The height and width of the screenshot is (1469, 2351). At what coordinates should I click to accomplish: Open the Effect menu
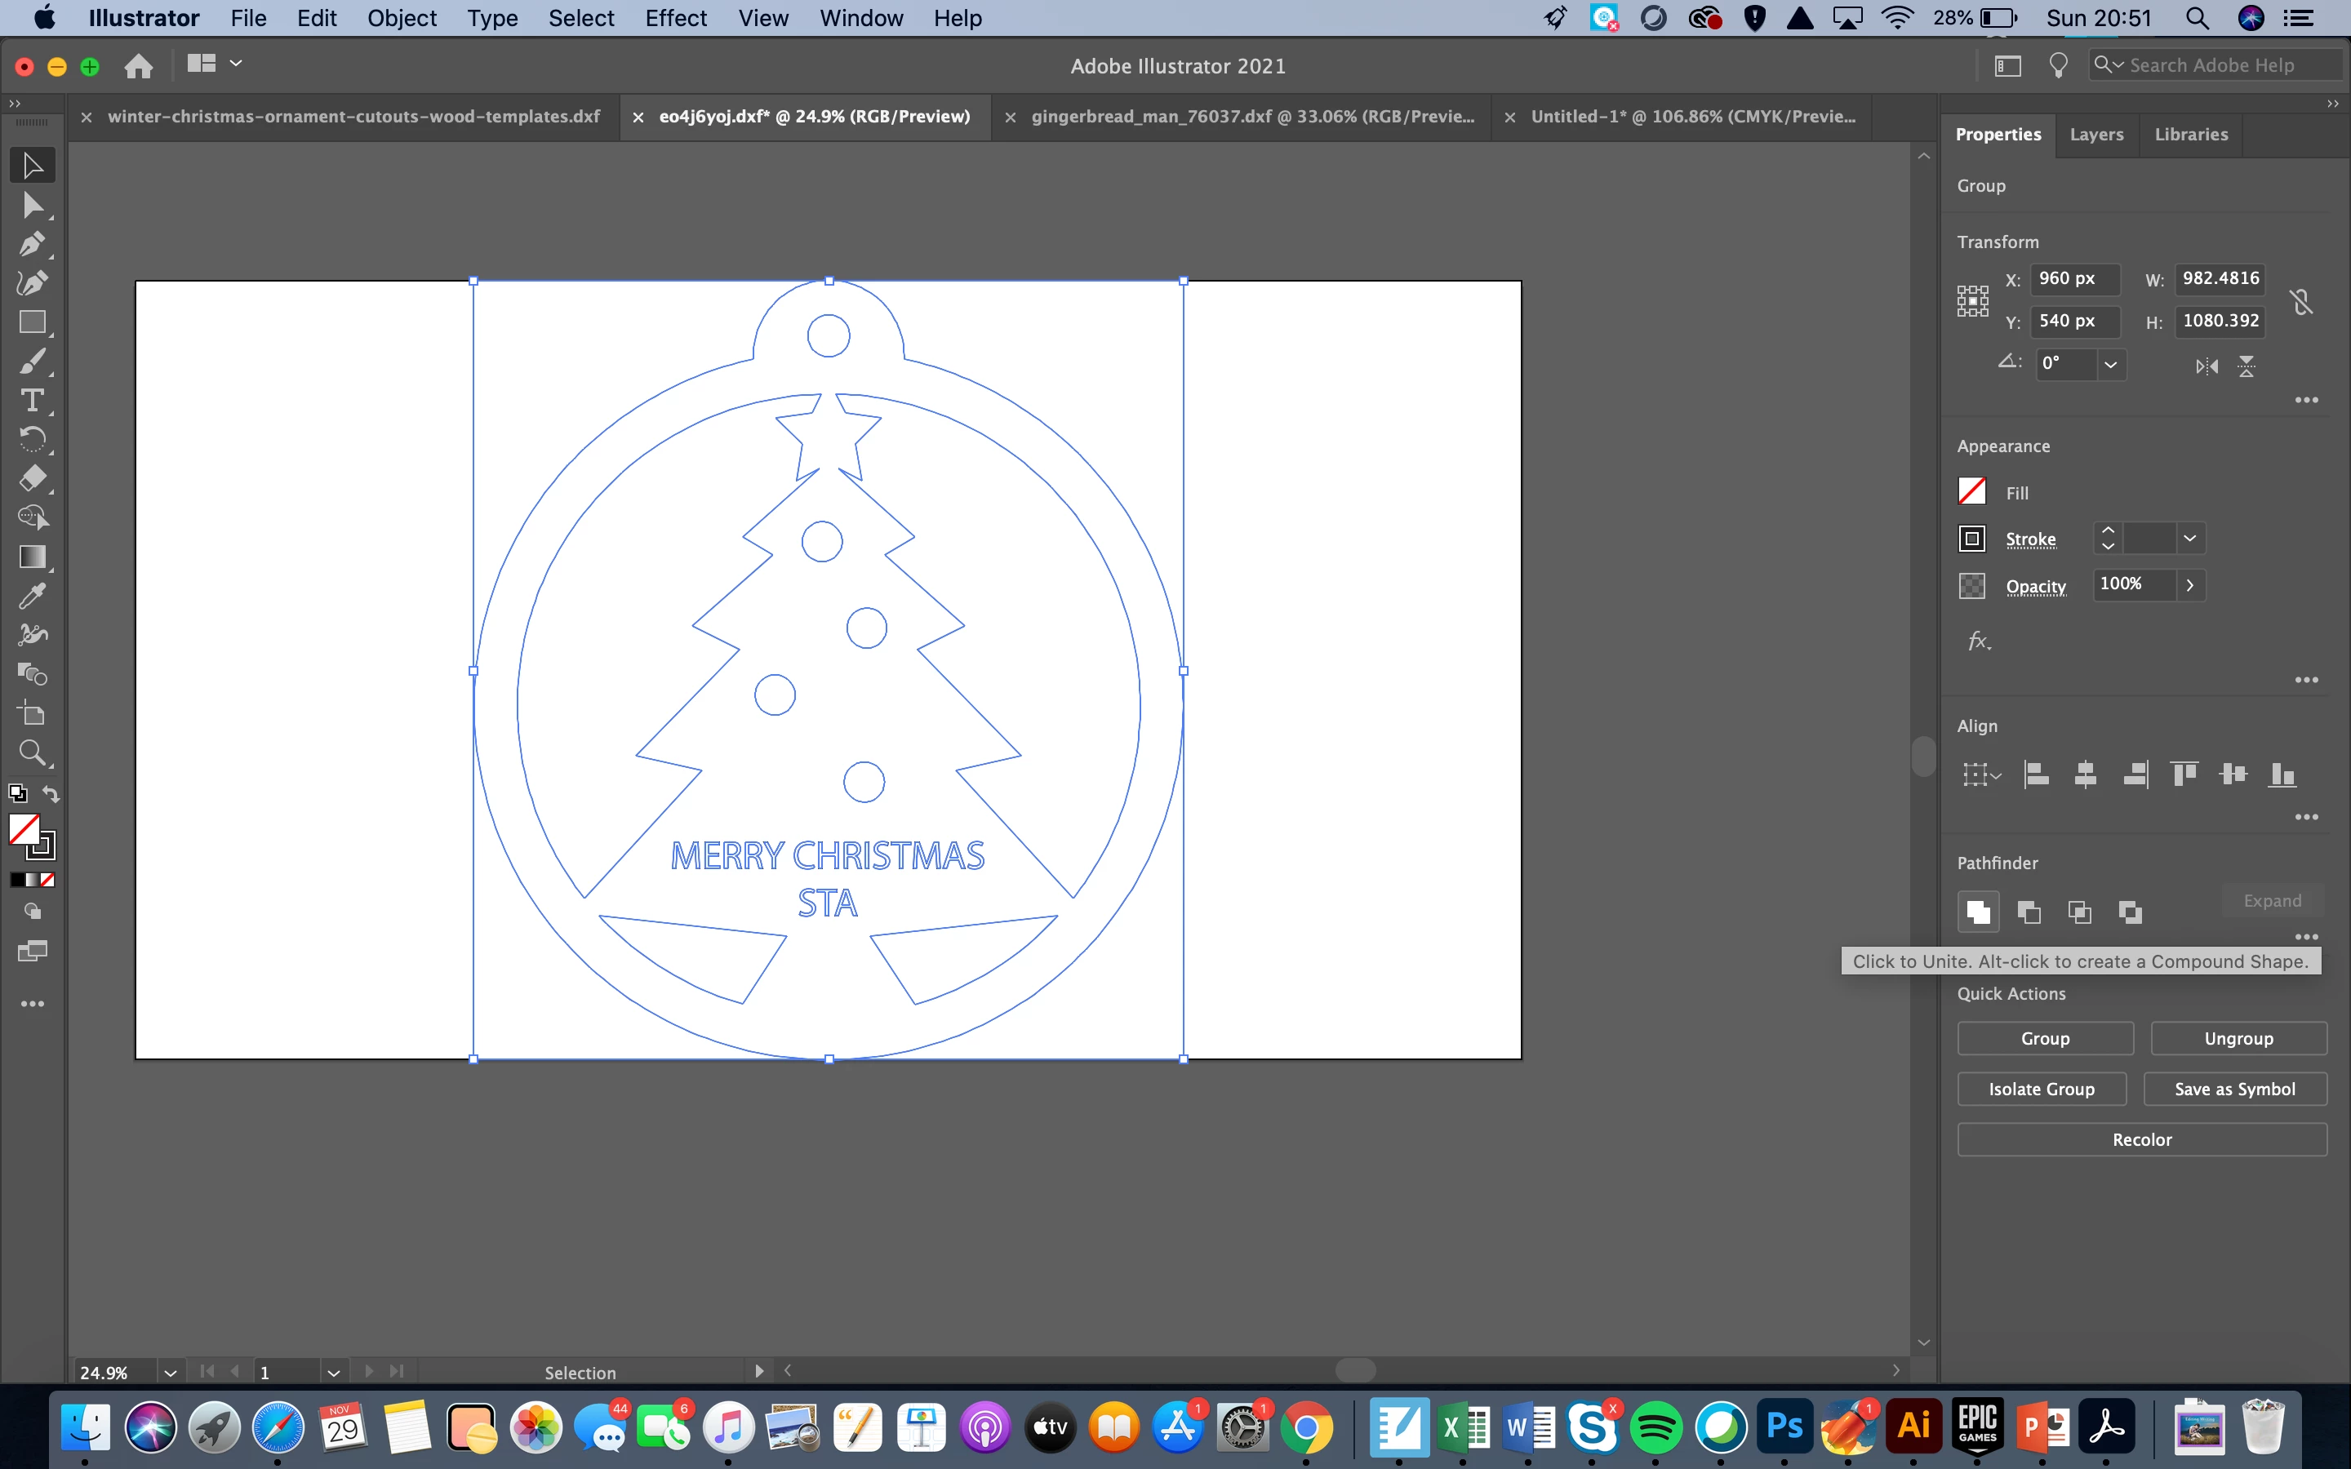675,19
